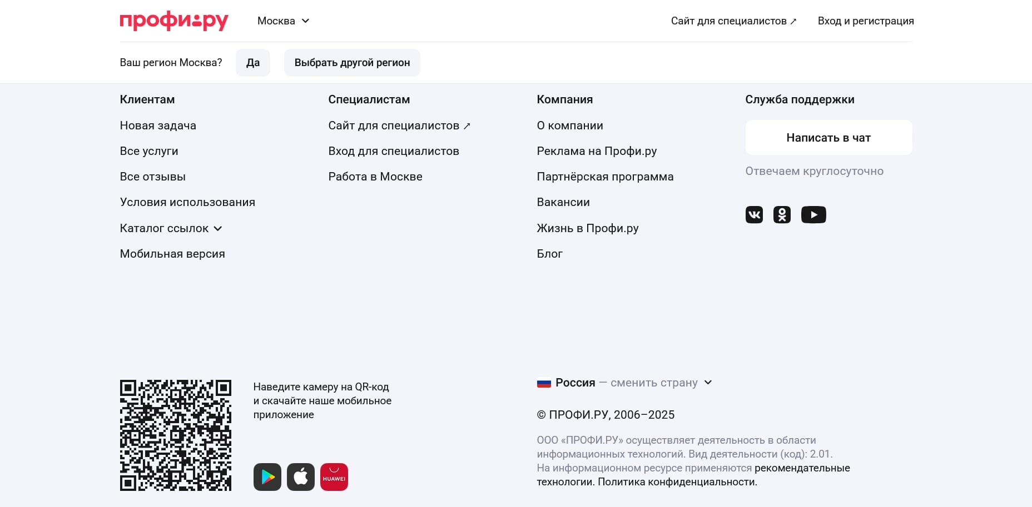The width and height of the screenshot is (1032, 507).
Task: Download app from App Store
Action: pos(301,476)
